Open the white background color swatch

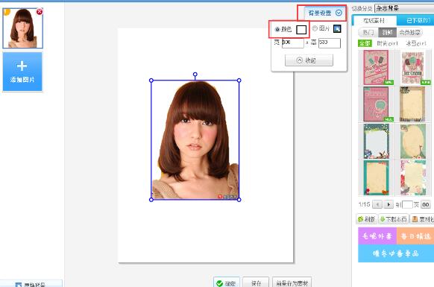(x=301, y=30)
